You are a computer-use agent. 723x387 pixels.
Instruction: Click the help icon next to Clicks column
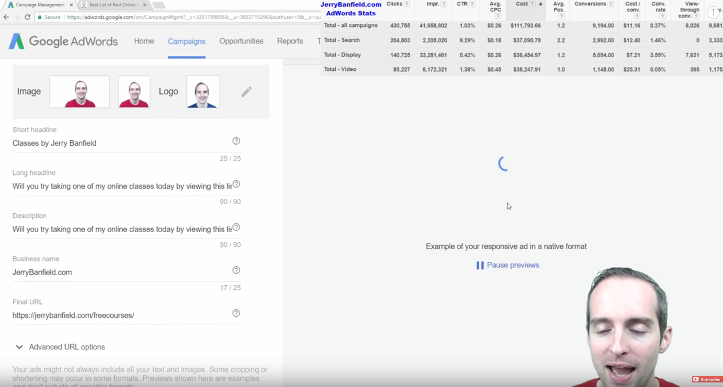click(407, 5)
